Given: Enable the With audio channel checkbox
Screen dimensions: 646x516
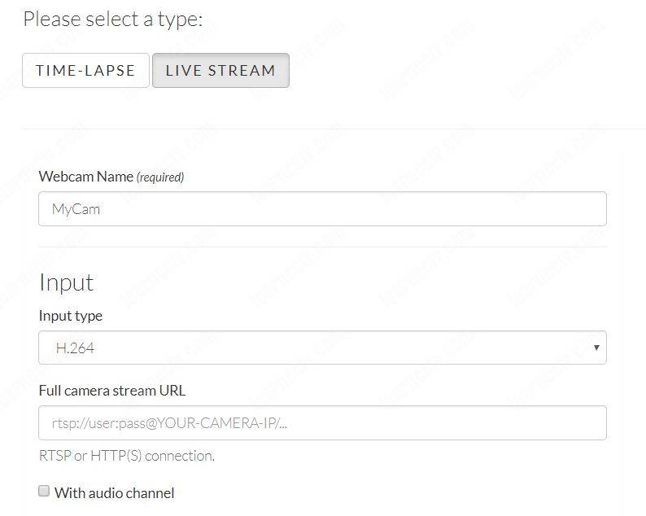Looking at the screenshot, I should point(44,492).
